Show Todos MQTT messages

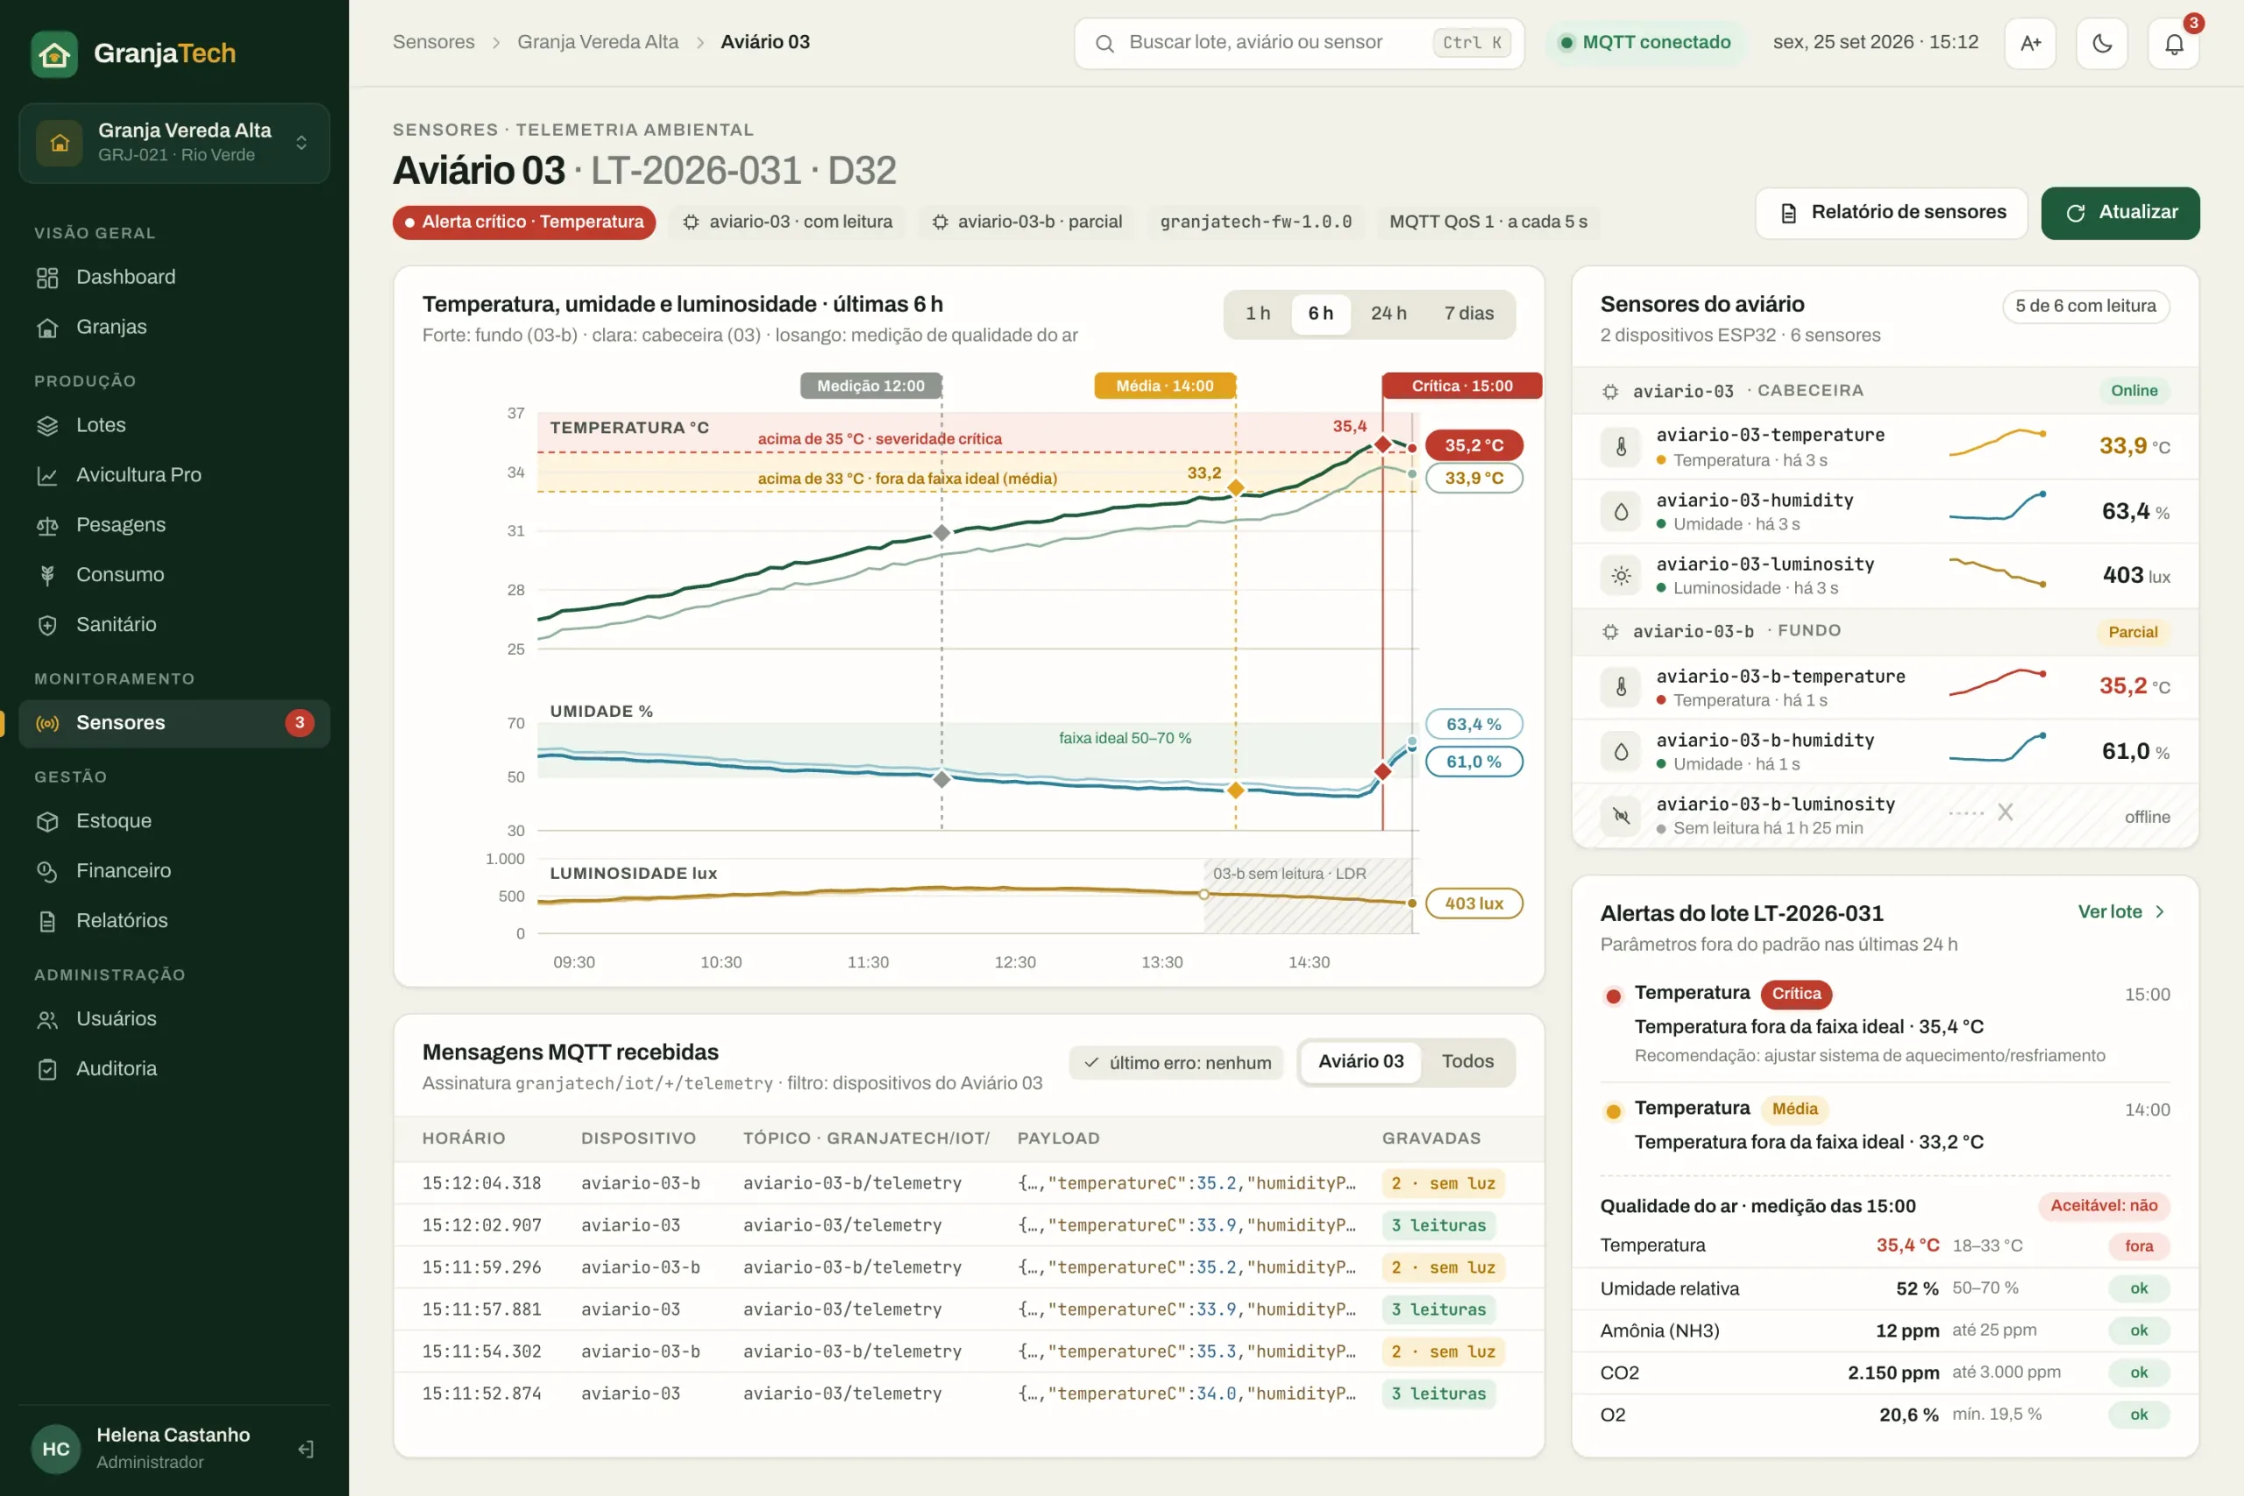[1467, 1061]
